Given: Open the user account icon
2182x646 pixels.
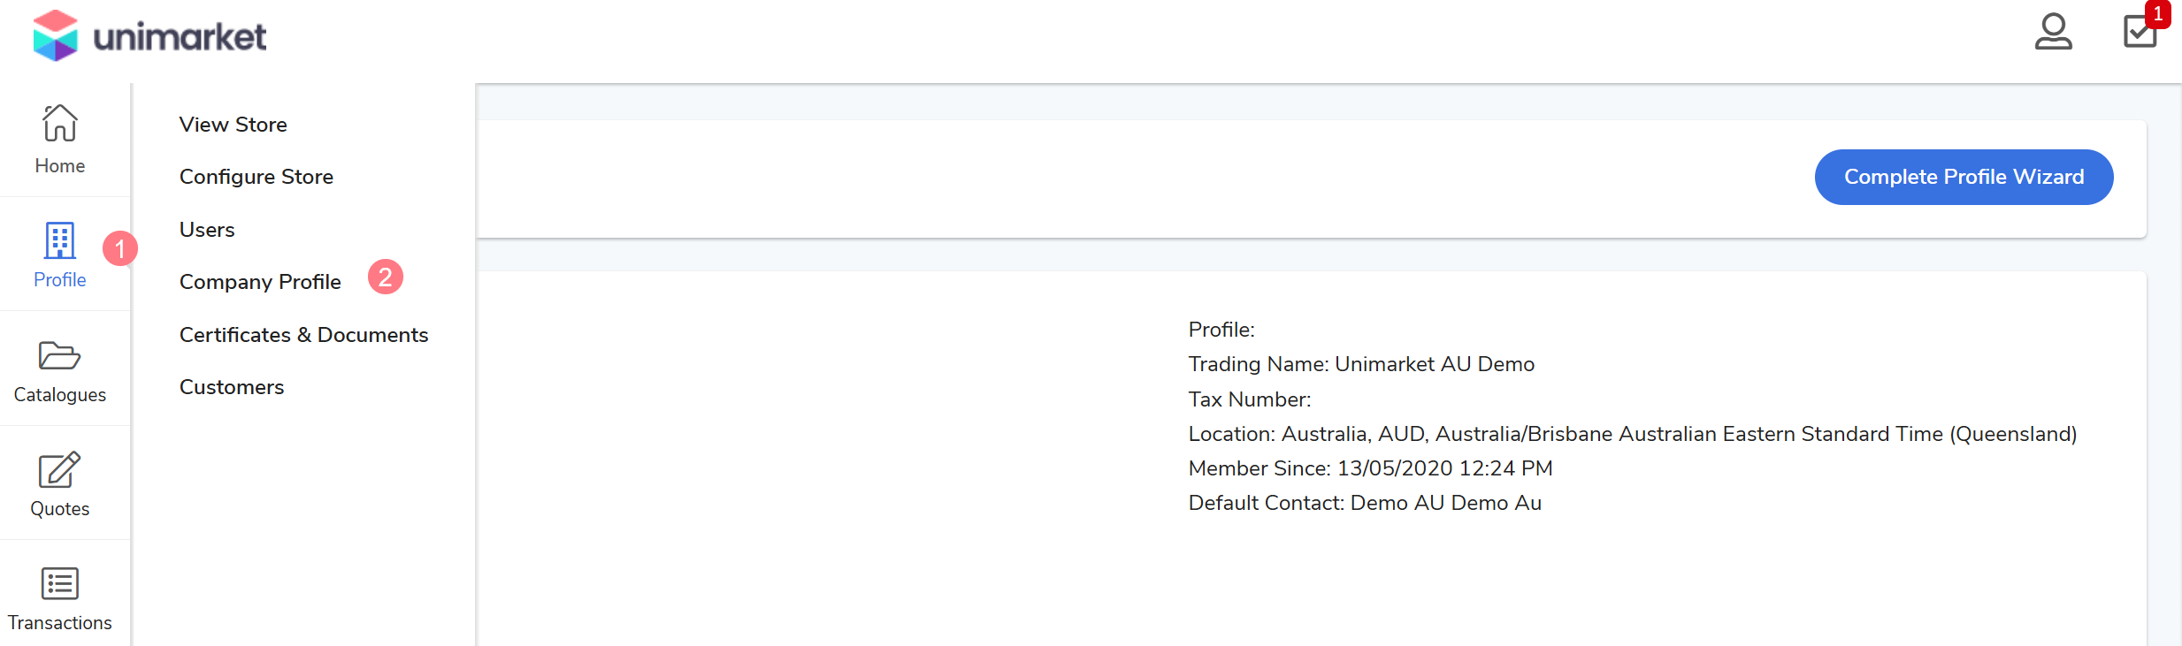Looking at the screenshot, I should (2053, 32).
